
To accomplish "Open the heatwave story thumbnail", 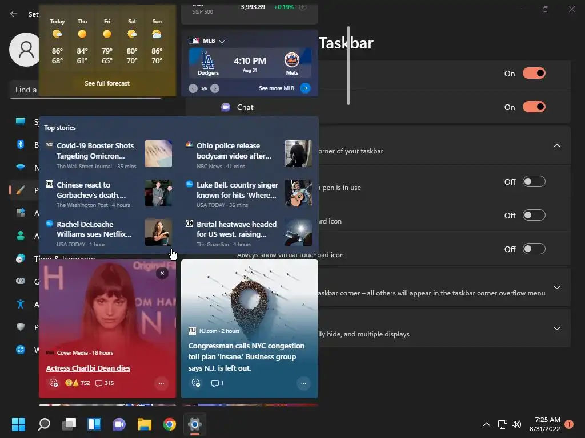I will pyautogui.click(x=298, y=232).
